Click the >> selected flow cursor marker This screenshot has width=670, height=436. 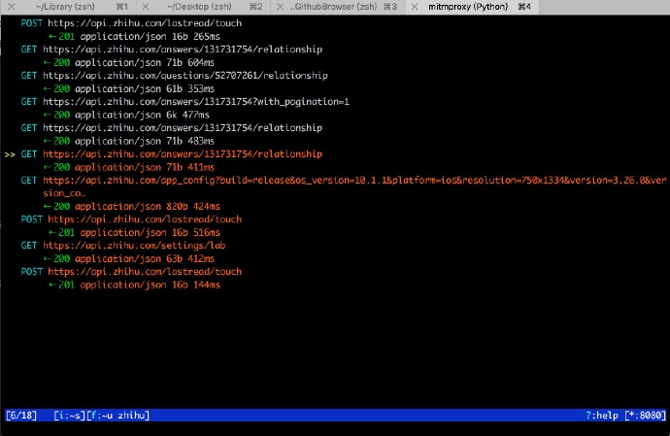point(10,153)
